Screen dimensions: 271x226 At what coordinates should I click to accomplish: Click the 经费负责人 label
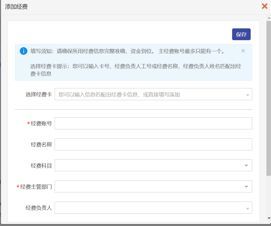point(39,208)
